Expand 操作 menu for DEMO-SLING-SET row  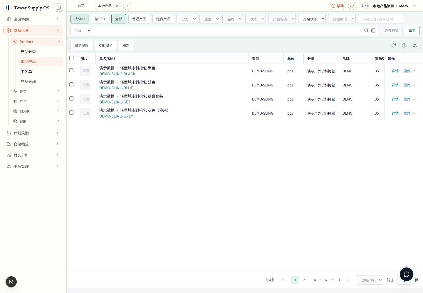click(x=409, y=99)
